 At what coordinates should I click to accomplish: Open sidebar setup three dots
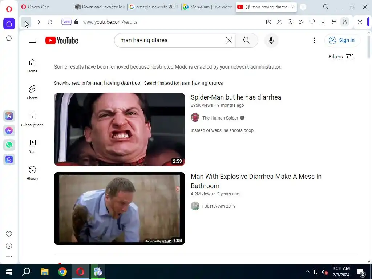[9, 256]
